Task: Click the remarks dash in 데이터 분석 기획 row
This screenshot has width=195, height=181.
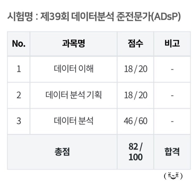Action: tap(172, 95)
